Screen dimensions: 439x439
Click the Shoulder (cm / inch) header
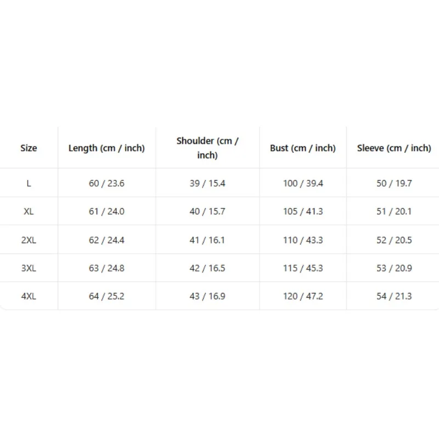pos(207,148)
